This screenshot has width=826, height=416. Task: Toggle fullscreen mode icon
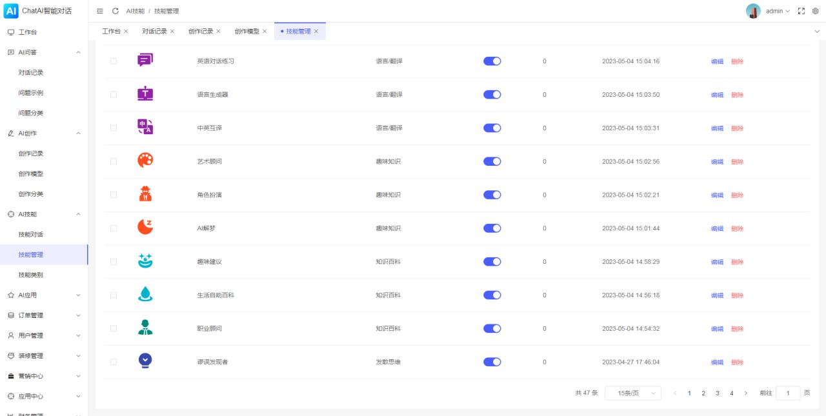click(801, 11)
